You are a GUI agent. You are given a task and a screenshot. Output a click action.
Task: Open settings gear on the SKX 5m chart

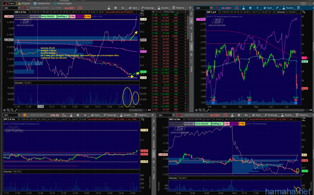click(239, 115)
